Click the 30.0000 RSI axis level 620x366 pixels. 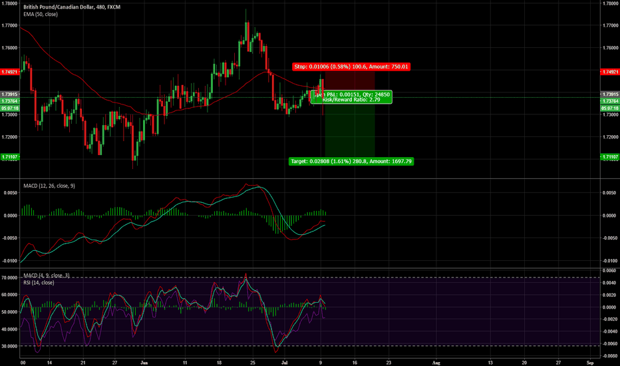point(9,346)
